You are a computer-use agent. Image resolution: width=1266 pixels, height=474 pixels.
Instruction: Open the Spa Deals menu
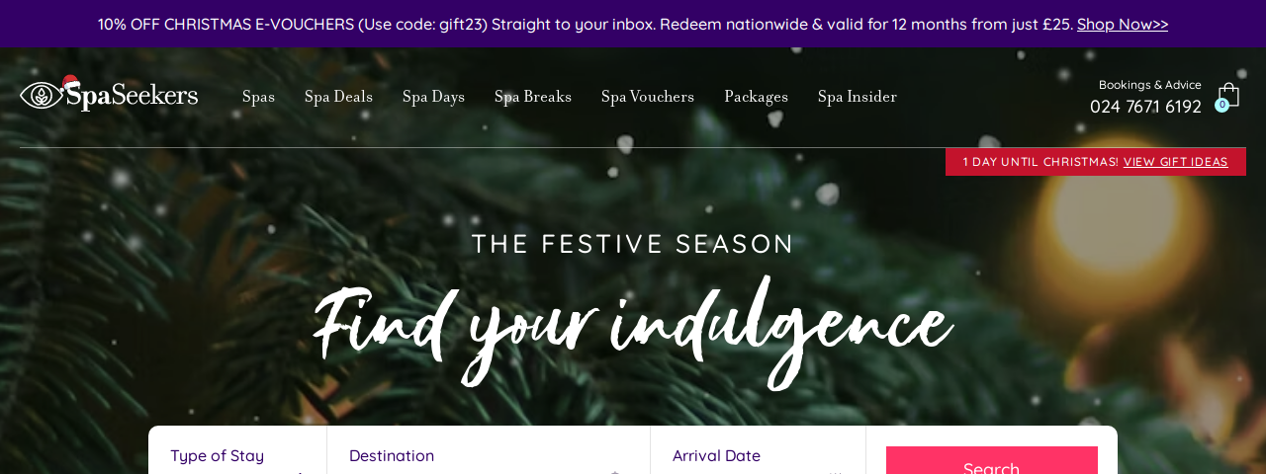click(x=338, y=97)
